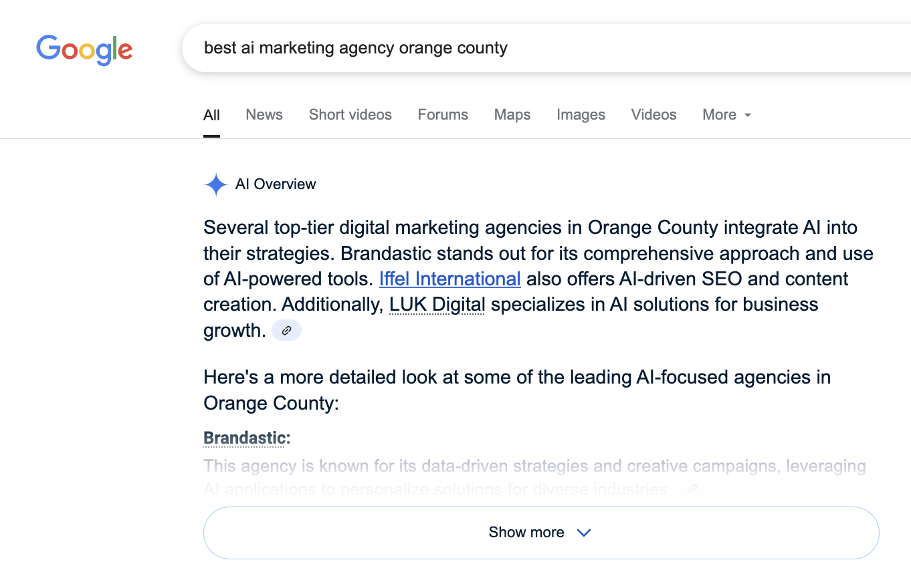Switch to the Videos tab
This screenshot has width=911, height=564.
click(653, 115)
